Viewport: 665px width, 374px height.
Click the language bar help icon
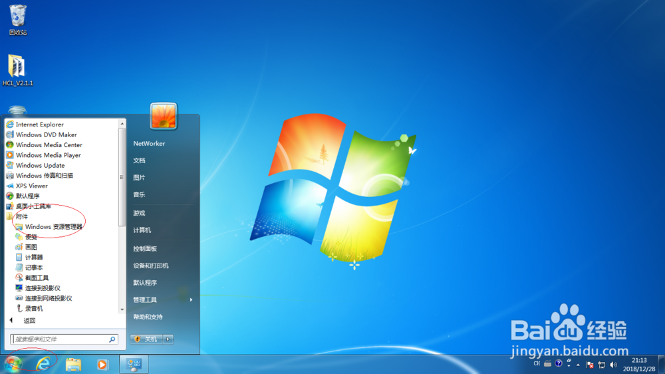click(x=559, y=363)
